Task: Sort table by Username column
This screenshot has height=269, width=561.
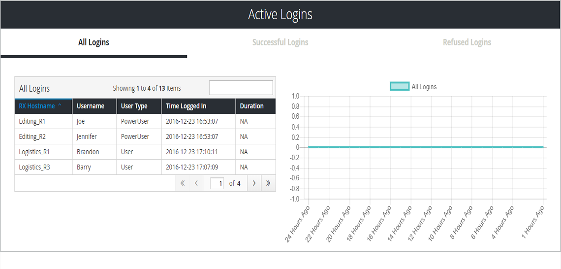Action: pos(91,106)
